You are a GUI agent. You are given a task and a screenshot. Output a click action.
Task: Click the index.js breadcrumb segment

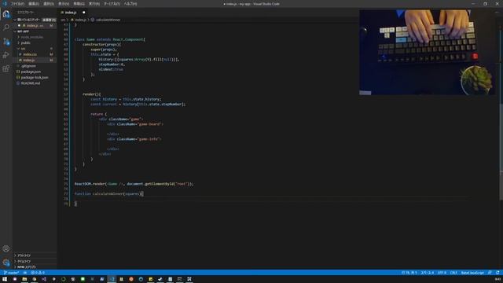coord(79,20)
